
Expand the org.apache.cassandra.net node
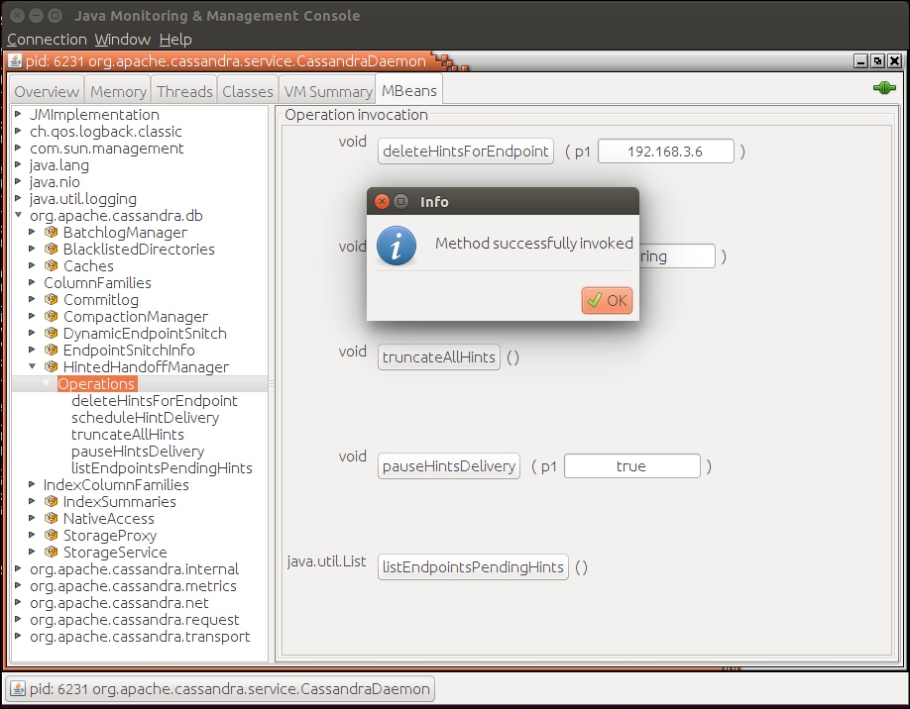[18, 602]
